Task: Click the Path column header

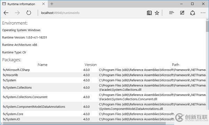Action: click(176, 65)
